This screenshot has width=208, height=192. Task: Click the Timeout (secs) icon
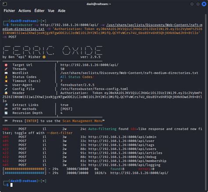(x=6, y=81)
